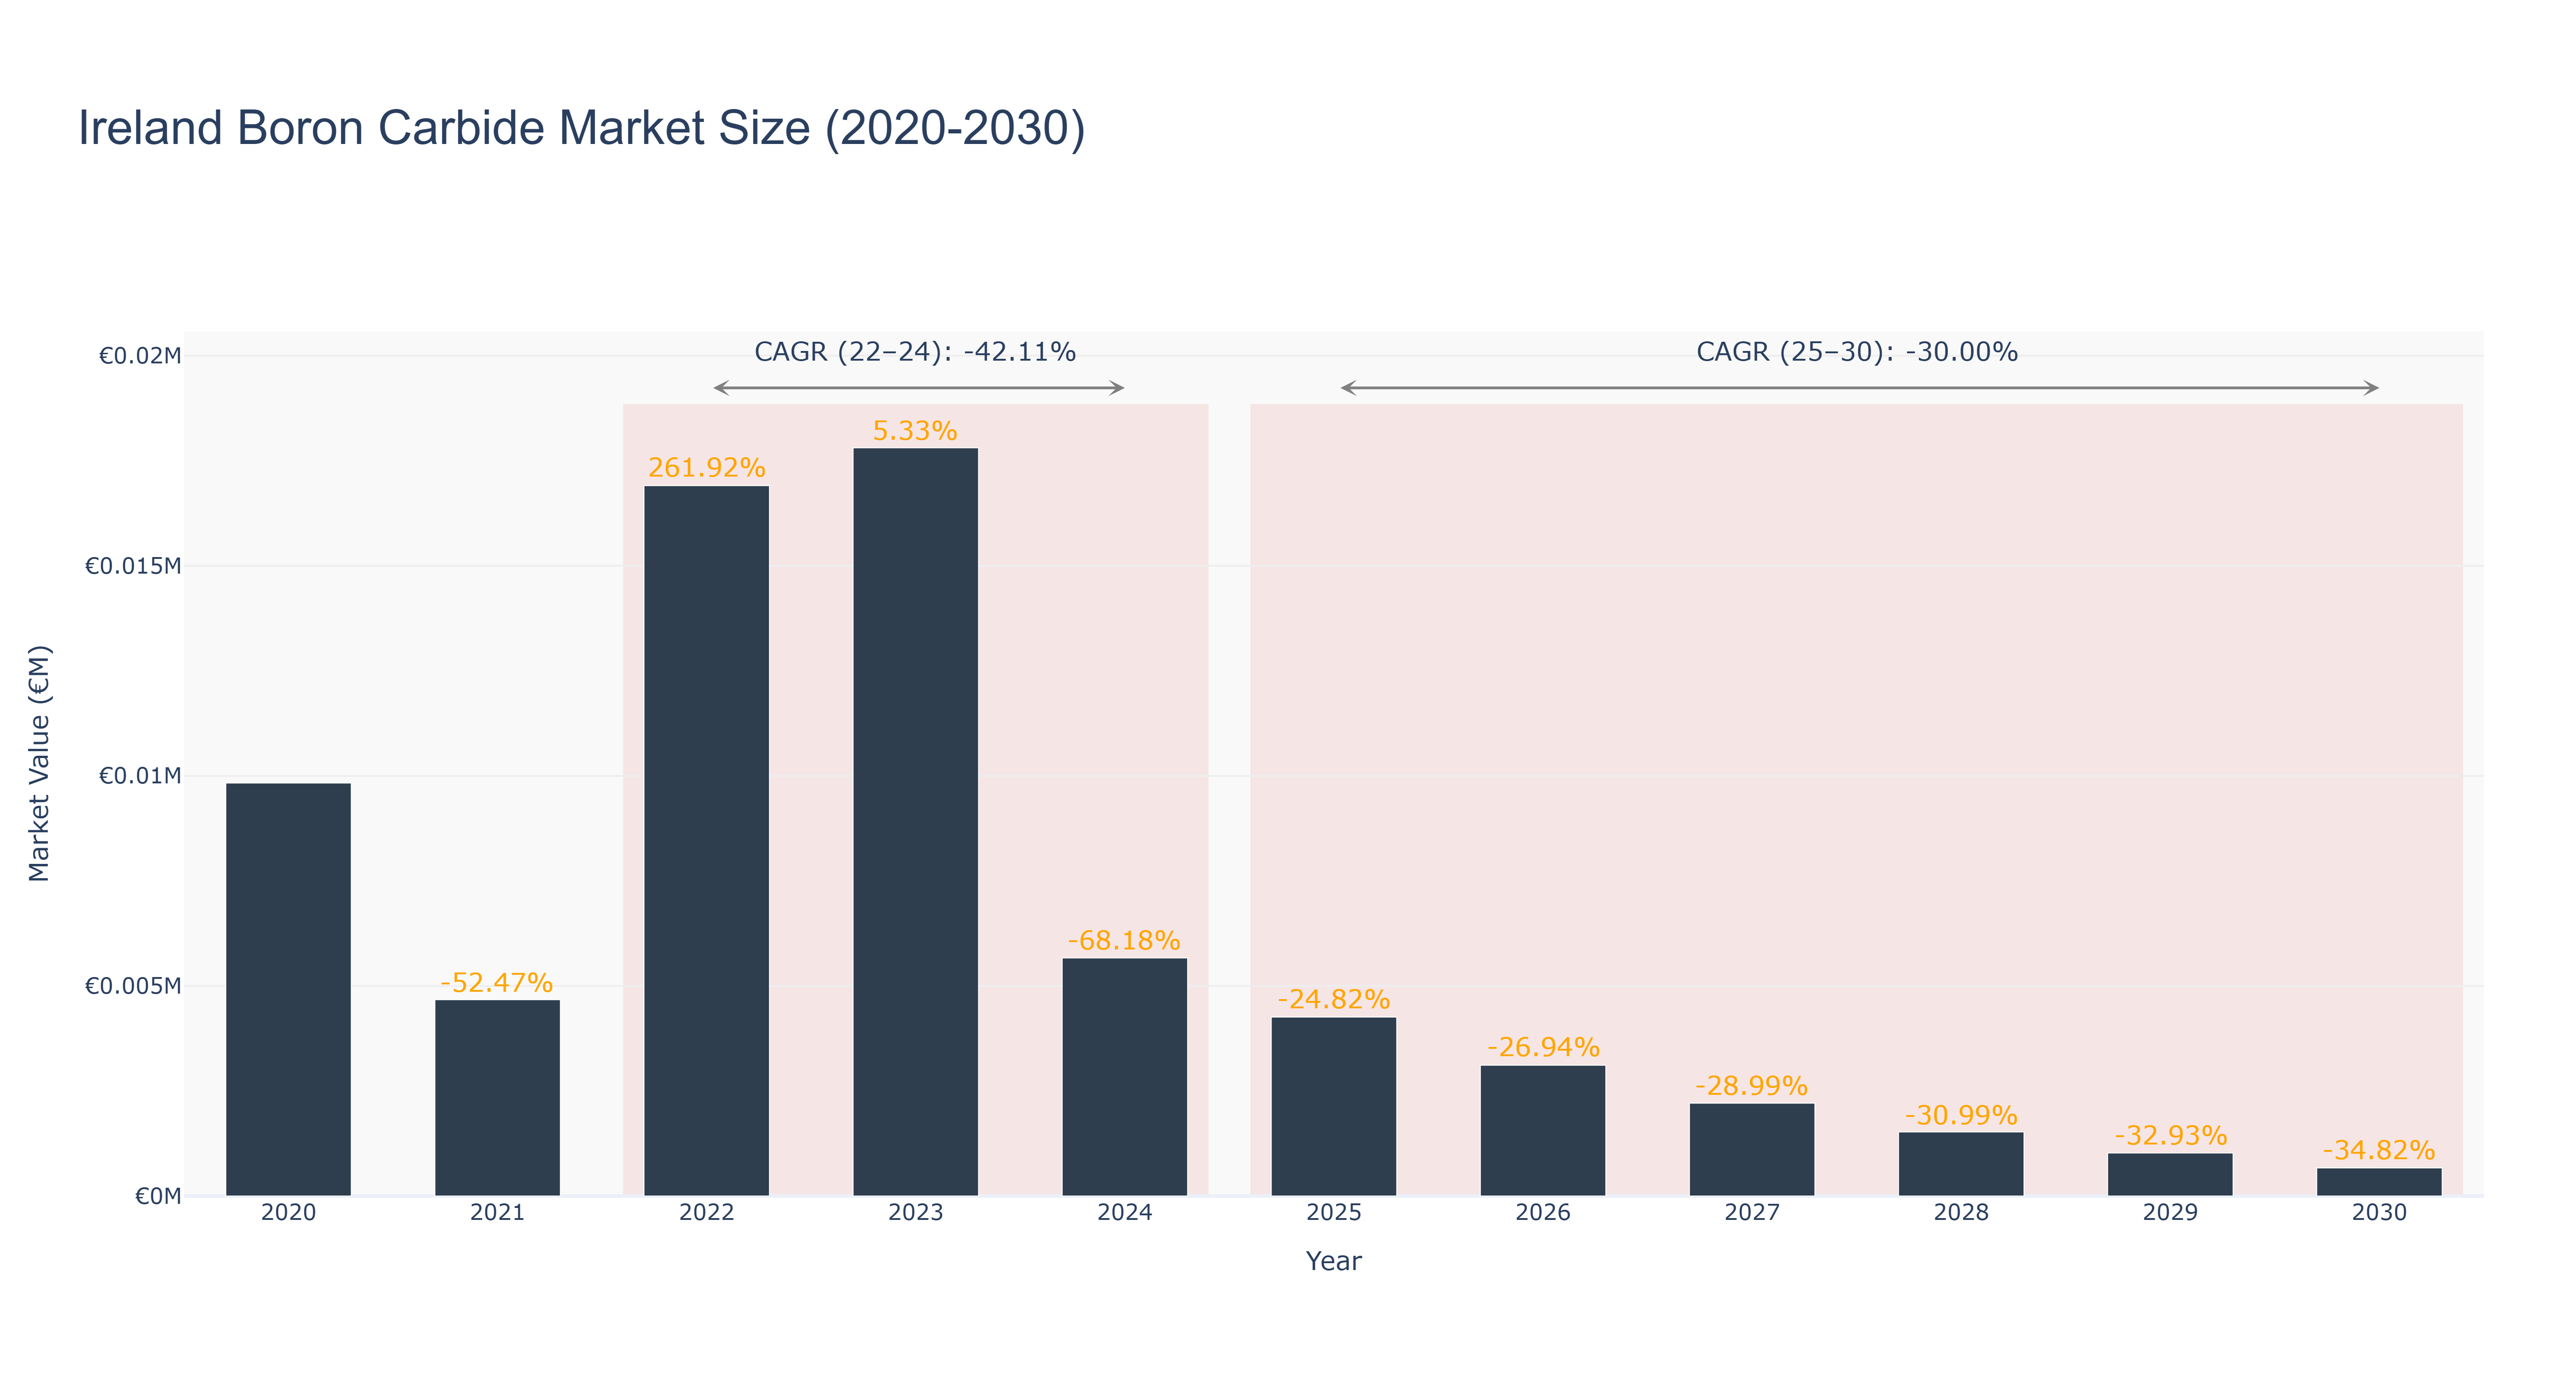The width and height of the screenshot is (2576, 1380).
Task: Select the 2027 forecast bar
Action: click(1751, 1149)
